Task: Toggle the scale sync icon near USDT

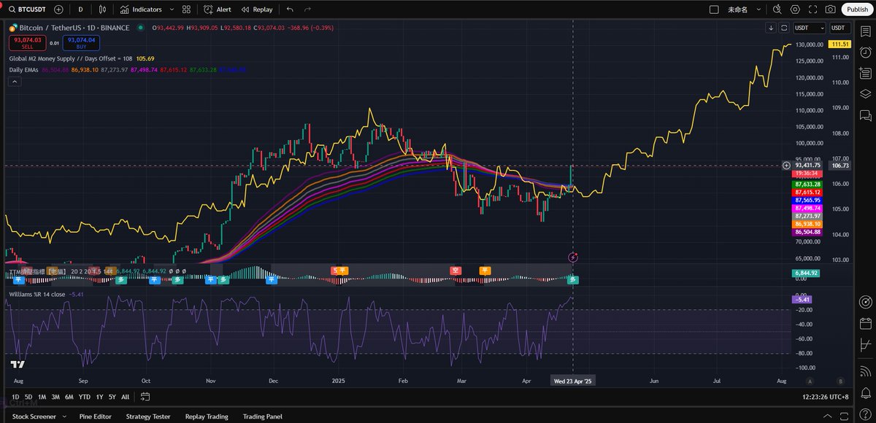Action: click(784, 28)
